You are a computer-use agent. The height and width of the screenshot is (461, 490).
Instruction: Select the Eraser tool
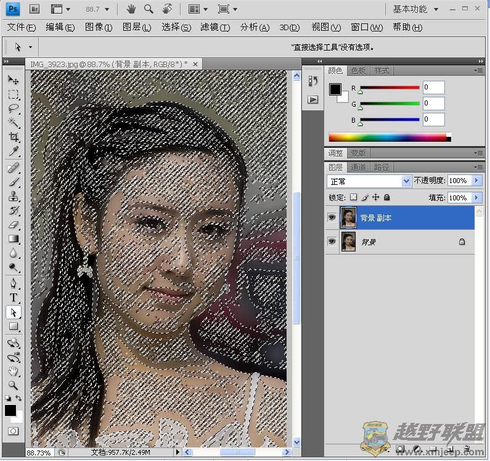(x=13, y=225)
